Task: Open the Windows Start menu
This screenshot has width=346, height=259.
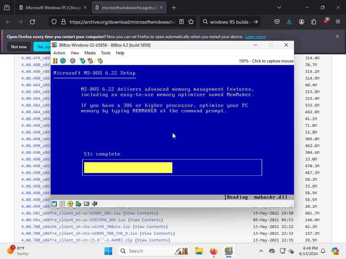Action: coord(108,251)
